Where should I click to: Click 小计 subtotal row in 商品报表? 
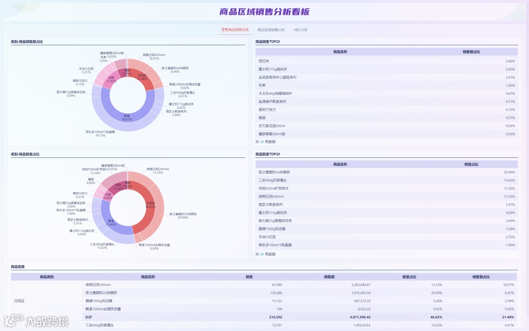[300, 317]
